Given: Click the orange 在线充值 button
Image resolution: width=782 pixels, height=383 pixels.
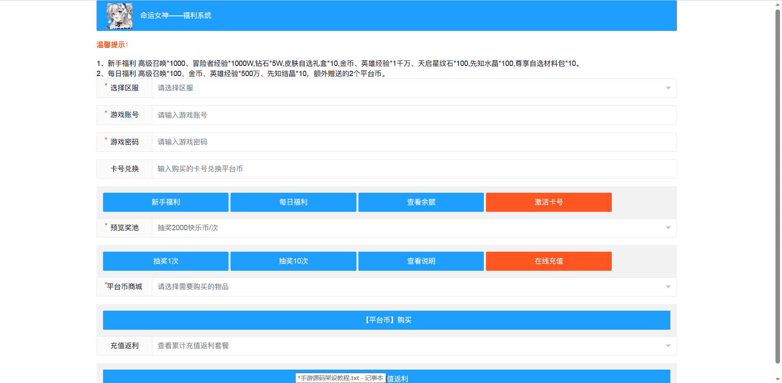Looking at the screenshot, I should pyautogui.click(x=549, y=261).
